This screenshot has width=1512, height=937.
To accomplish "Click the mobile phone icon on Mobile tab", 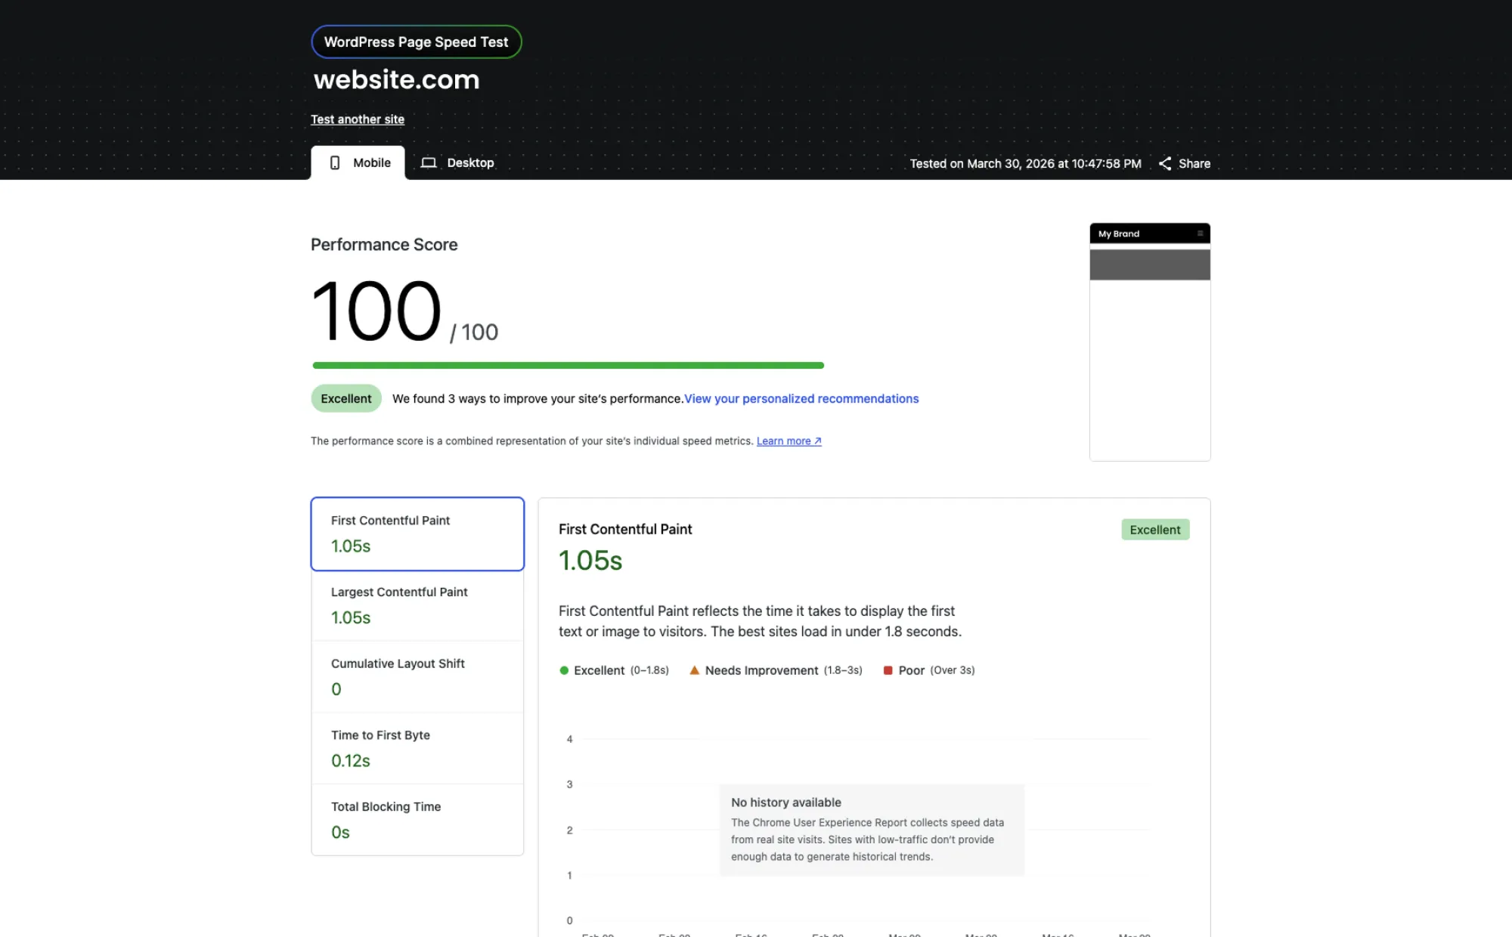I will (x=336, y=162).
